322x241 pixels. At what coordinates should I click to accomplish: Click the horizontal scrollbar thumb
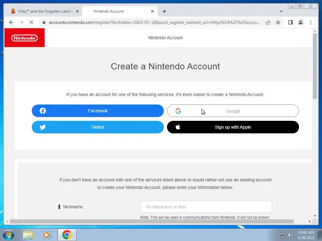(x=152, y=221)
